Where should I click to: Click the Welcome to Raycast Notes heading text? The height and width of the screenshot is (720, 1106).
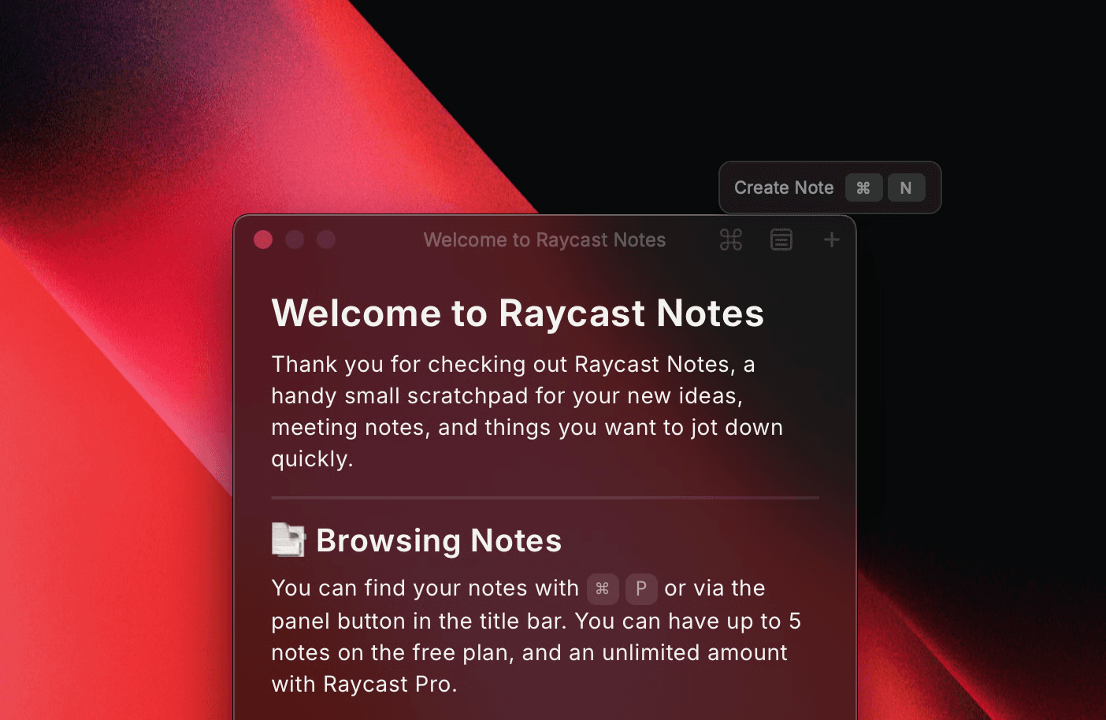tap(518, 314)
